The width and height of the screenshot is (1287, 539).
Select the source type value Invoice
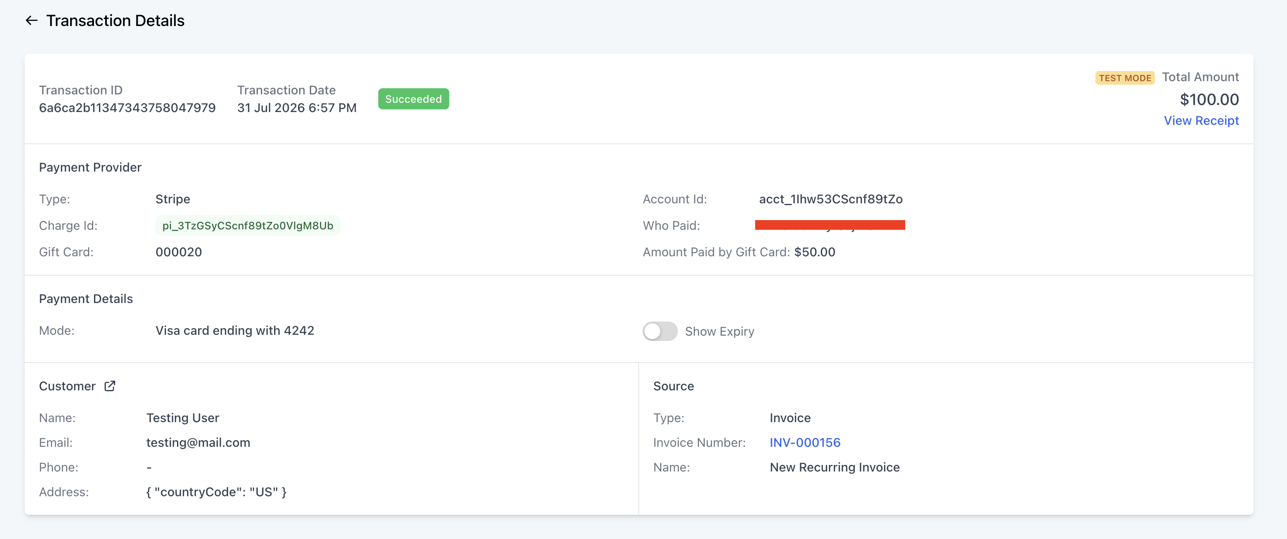(x=790, y=418)
